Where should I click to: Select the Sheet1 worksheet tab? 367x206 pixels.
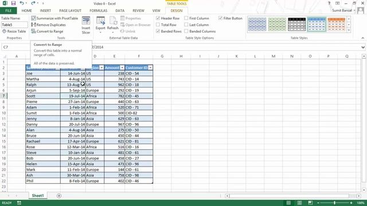[38, 196]
